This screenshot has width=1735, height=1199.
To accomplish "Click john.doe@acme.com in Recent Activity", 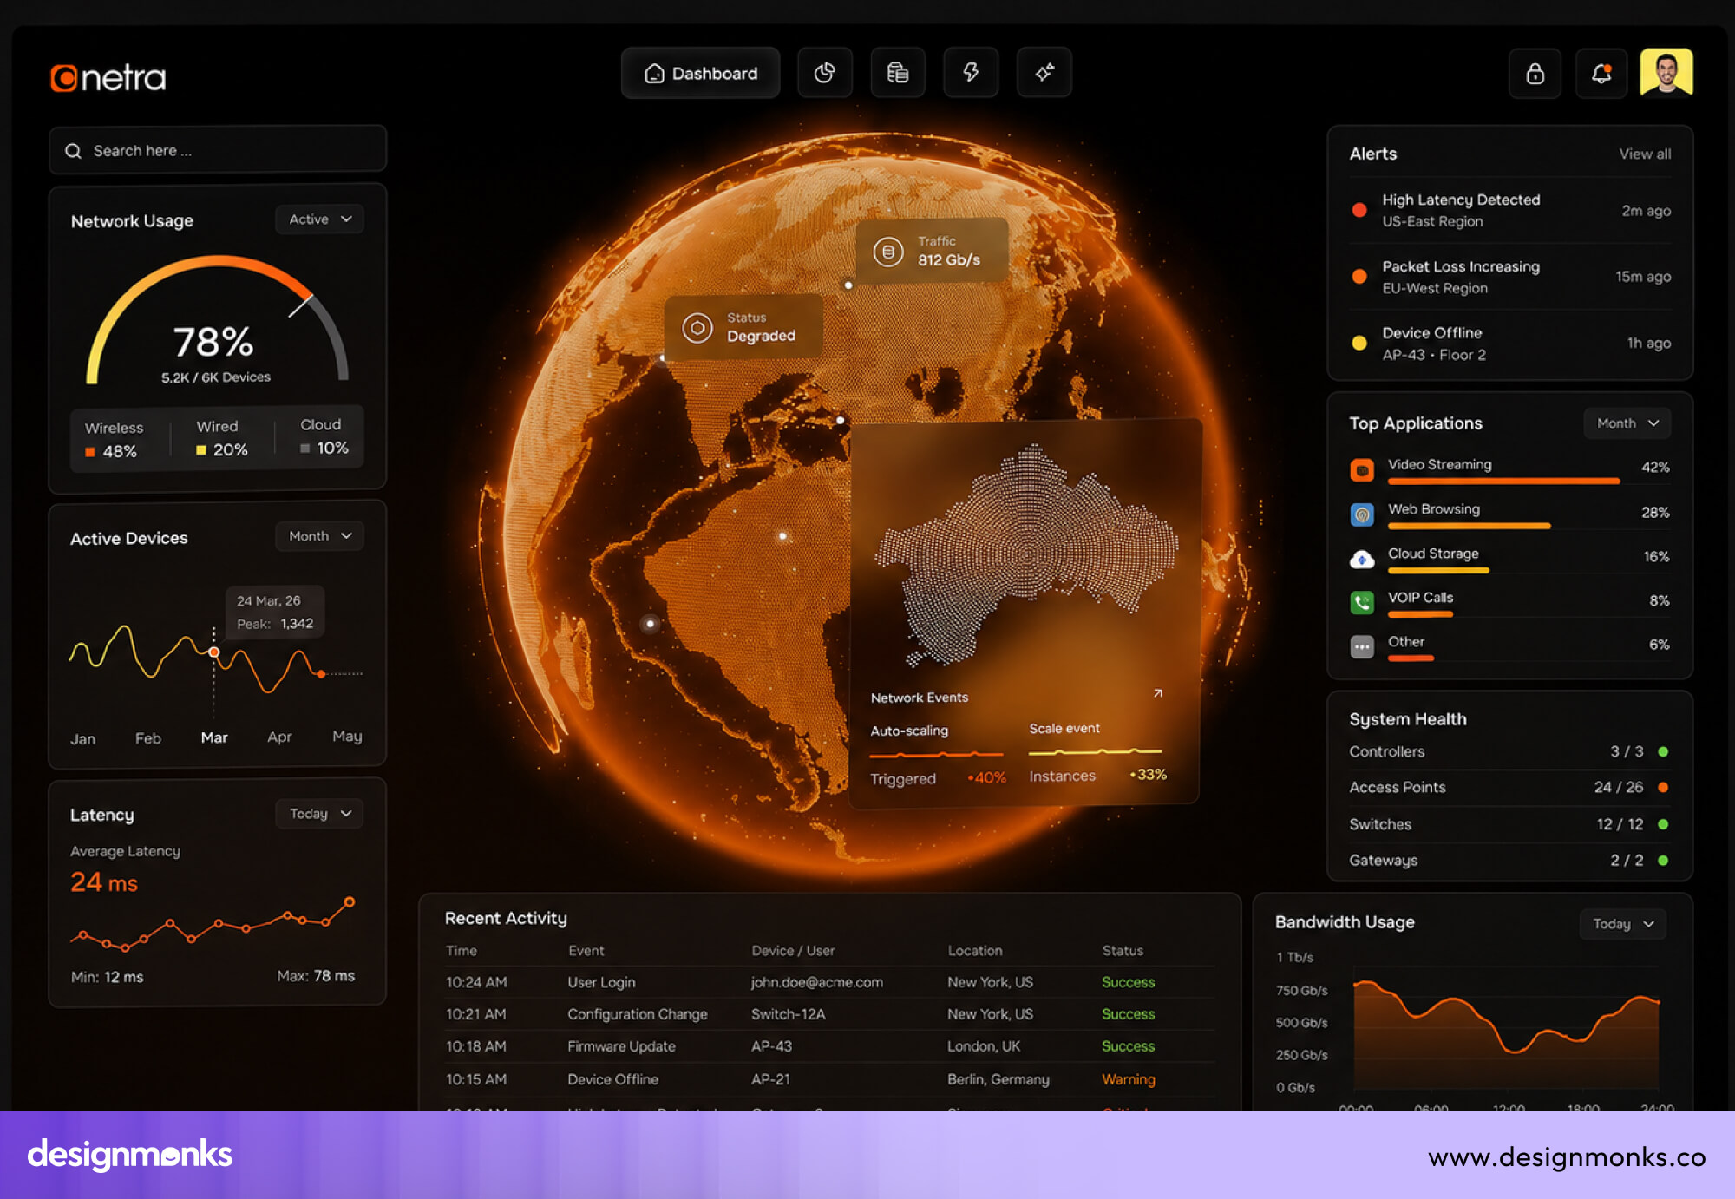I will [x=817, y=982].
